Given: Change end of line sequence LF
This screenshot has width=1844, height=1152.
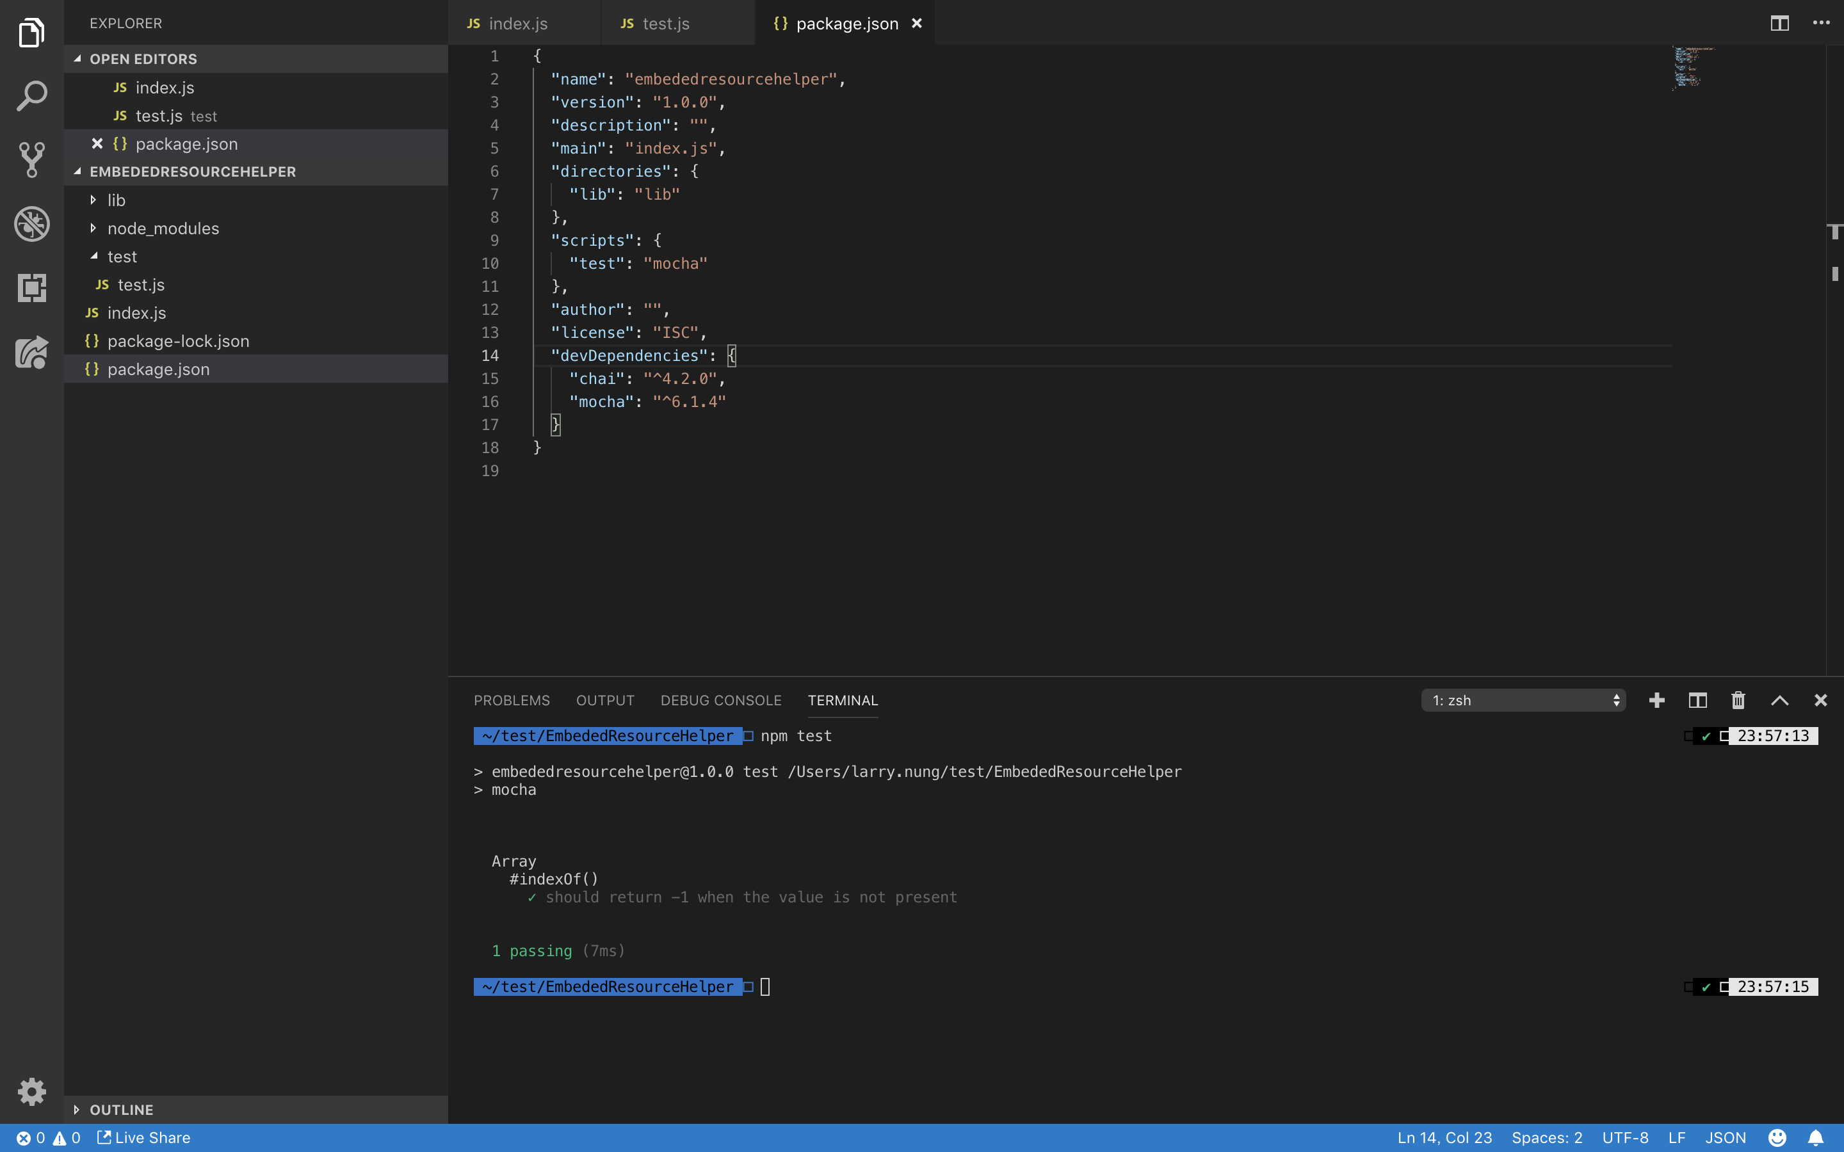Looking at the screenshot, I should coord(1677,1137).
